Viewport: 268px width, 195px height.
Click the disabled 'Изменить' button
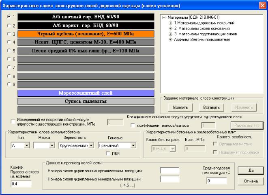tap(244, 108)
